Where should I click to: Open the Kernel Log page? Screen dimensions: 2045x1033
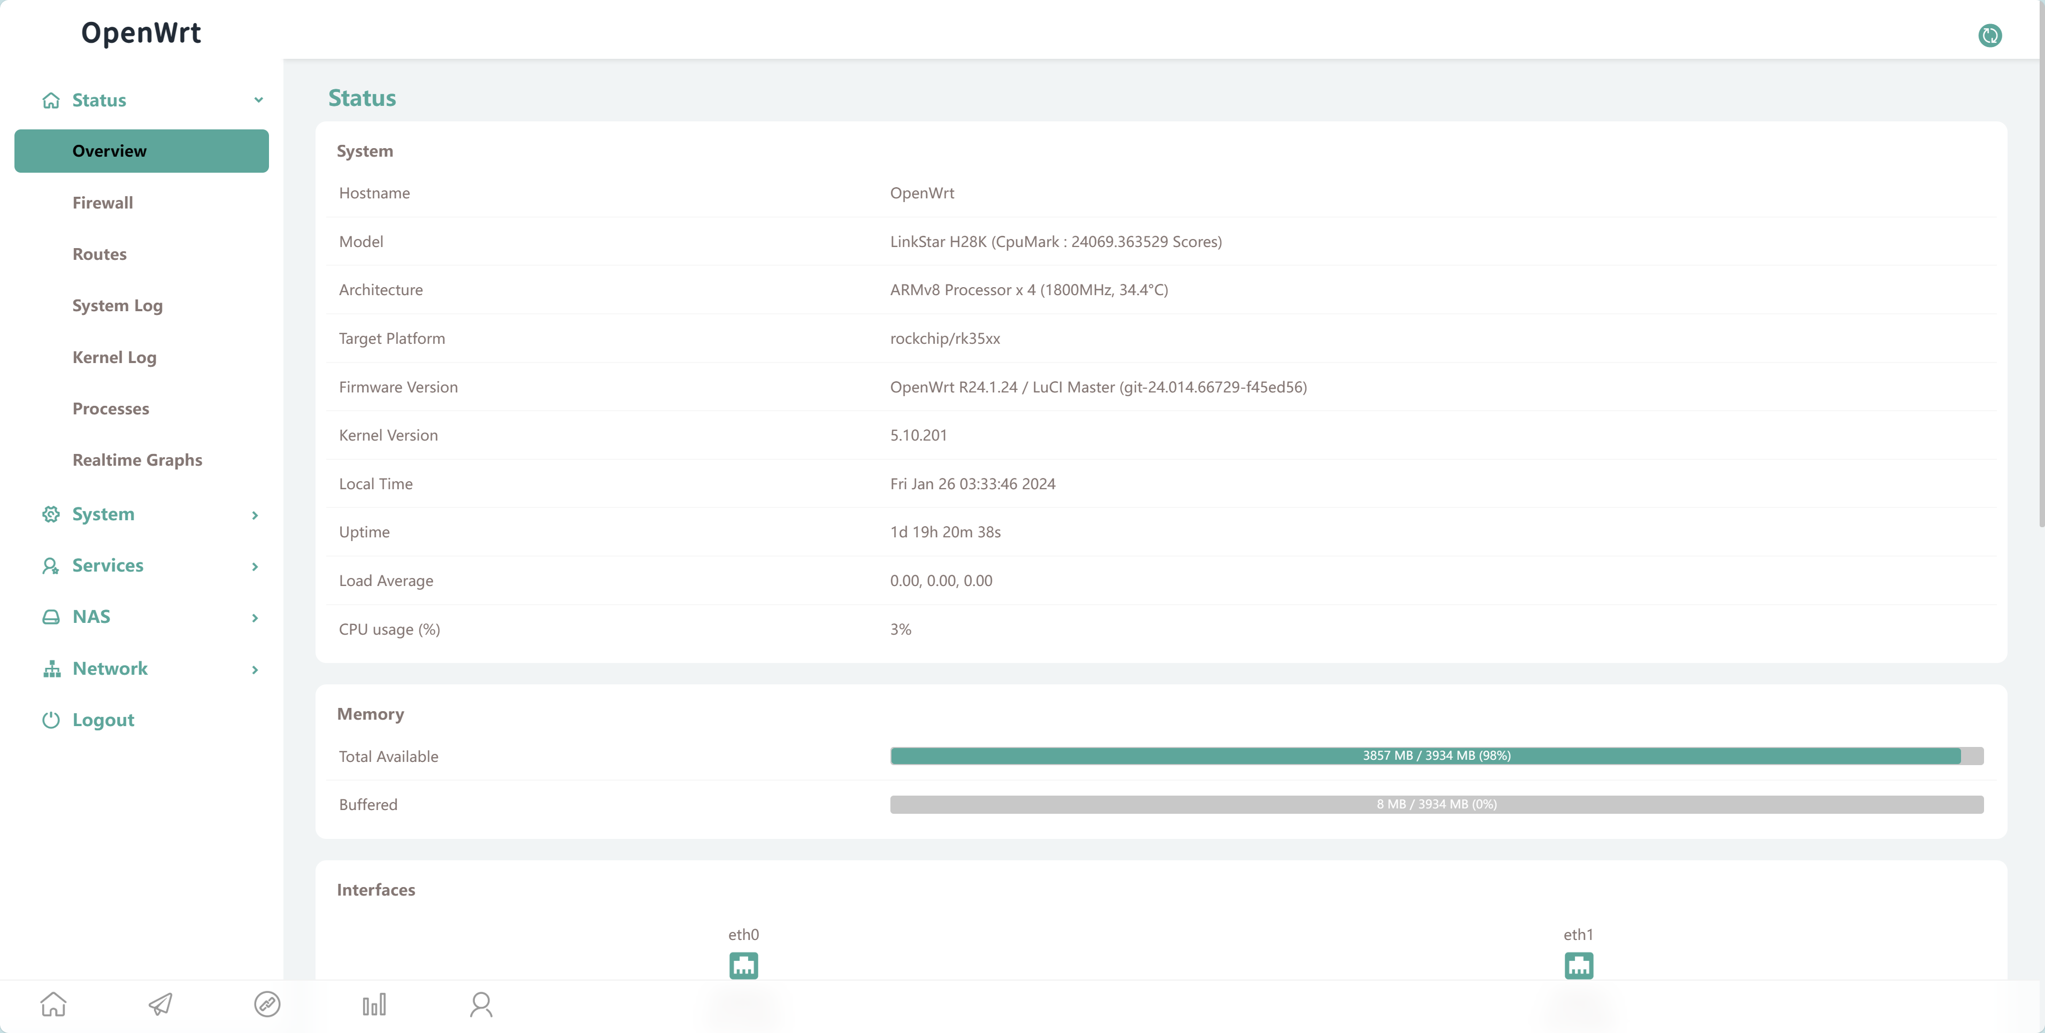point(114,357)
